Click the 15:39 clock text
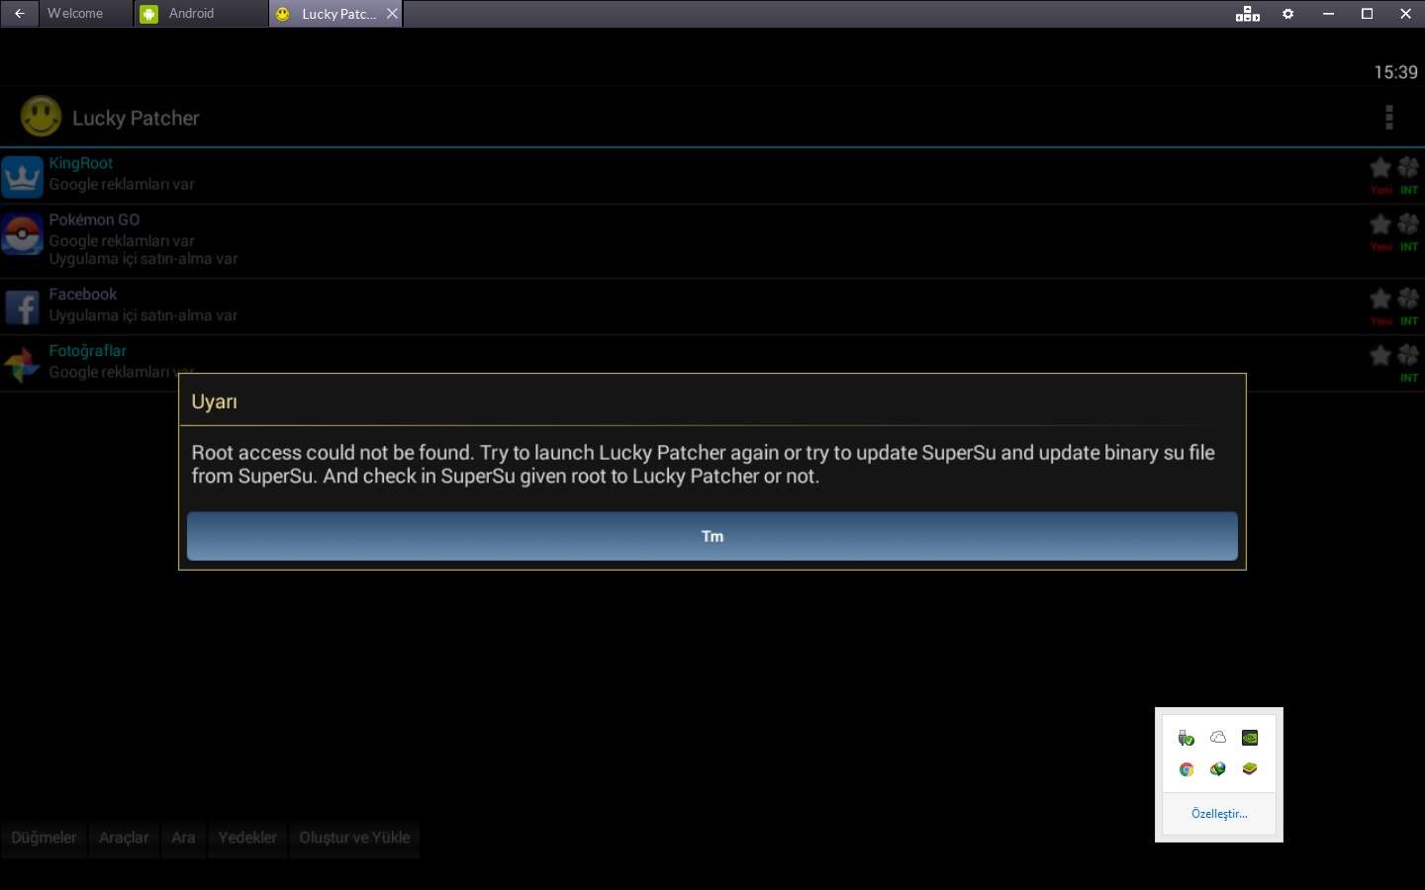The width and height of the screenshot is (1425, 890). pyautogui.click(x=1395, y=72)
